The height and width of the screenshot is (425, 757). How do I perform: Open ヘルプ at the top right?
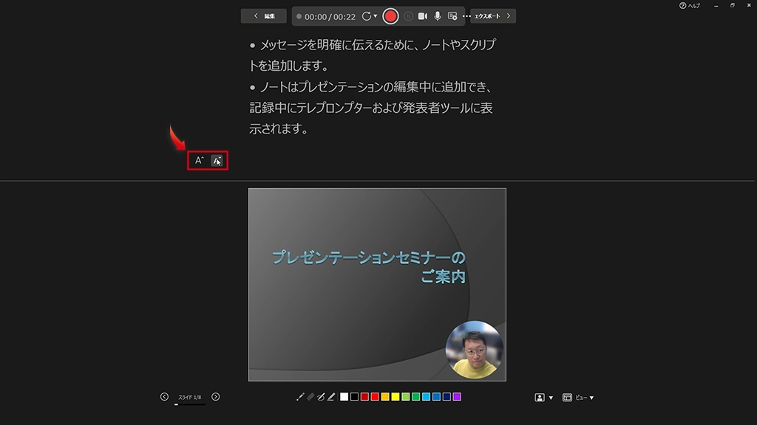(690, 6)
